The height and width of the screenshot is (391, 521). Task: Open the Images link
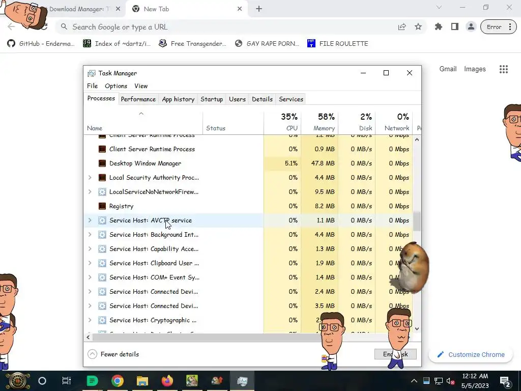475,69
